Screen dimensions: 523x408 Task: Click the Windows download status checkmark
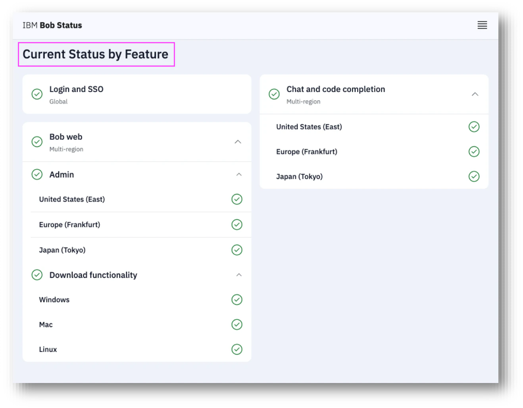click(237, 300)
